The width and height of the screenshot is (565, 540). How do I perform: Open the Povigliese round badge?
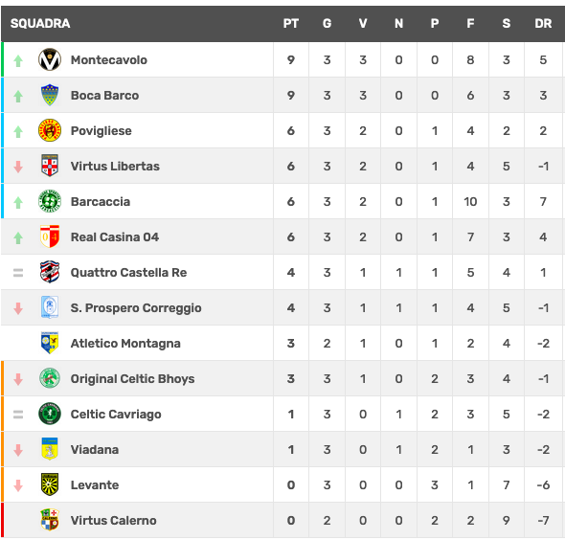point(50,130)
